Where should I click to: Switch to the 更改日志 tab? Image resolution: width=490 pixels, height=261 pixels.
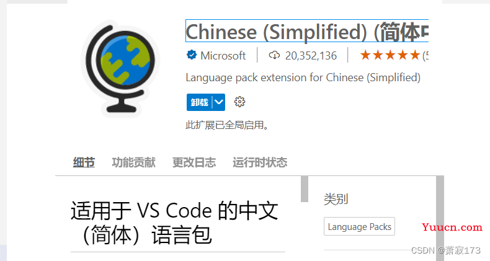pyautogui.click(x=194, y=162)
